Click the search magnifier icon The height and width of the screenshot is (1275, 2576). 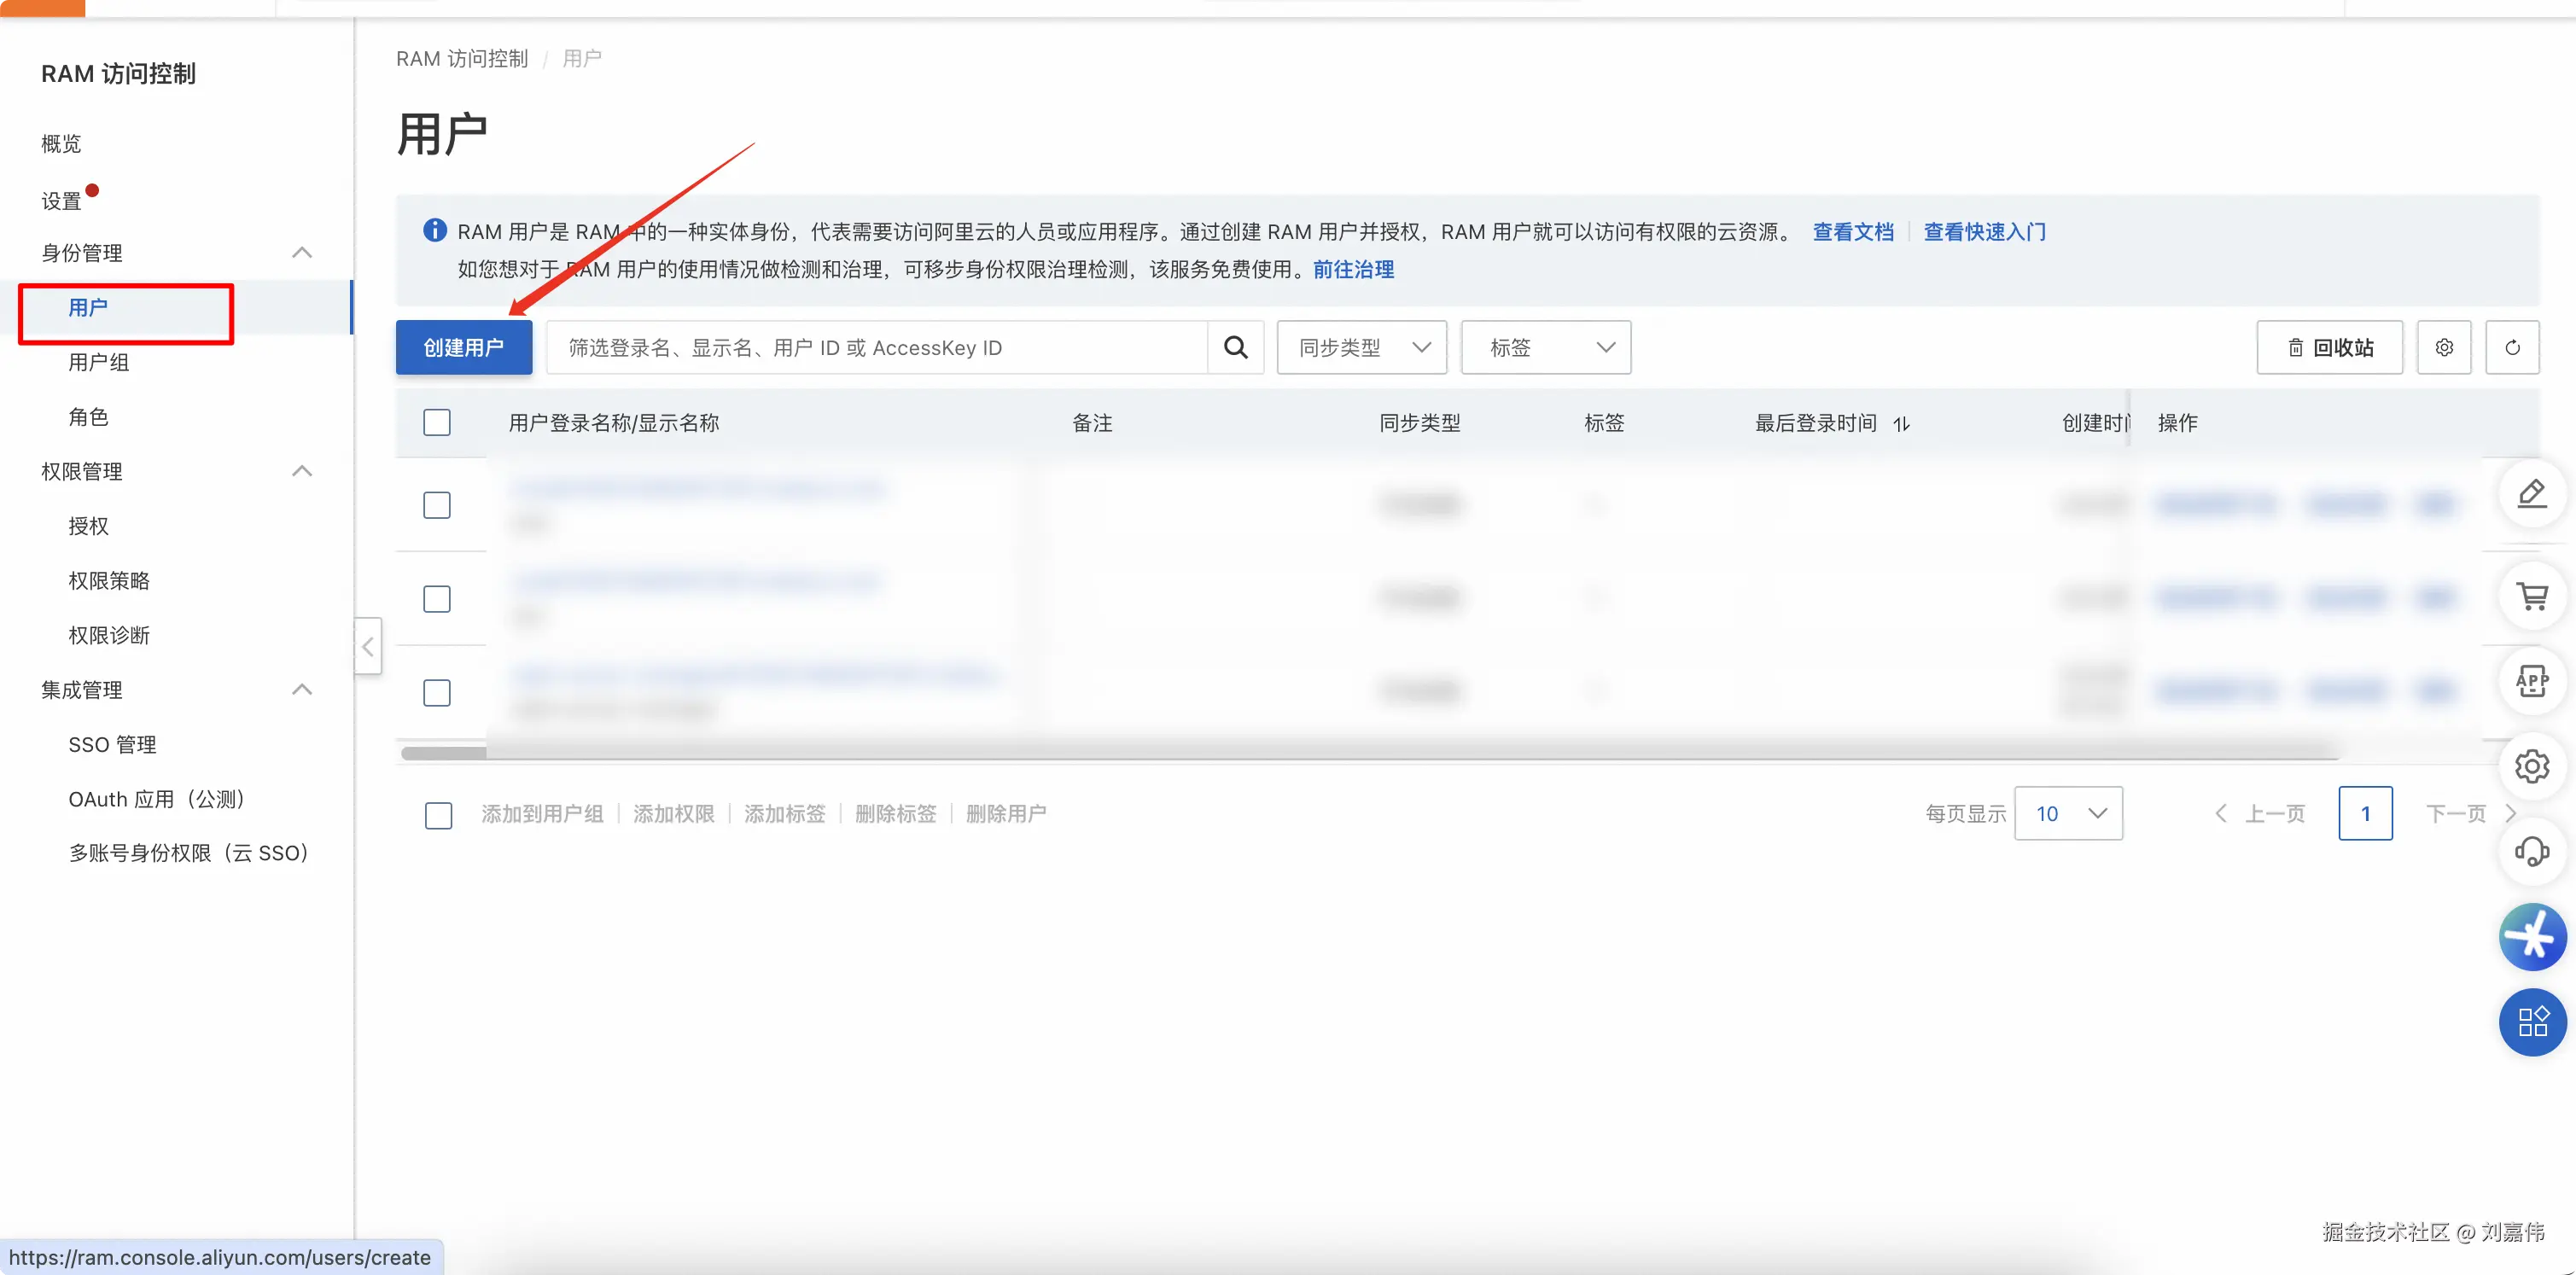(x=1235, y=347)
